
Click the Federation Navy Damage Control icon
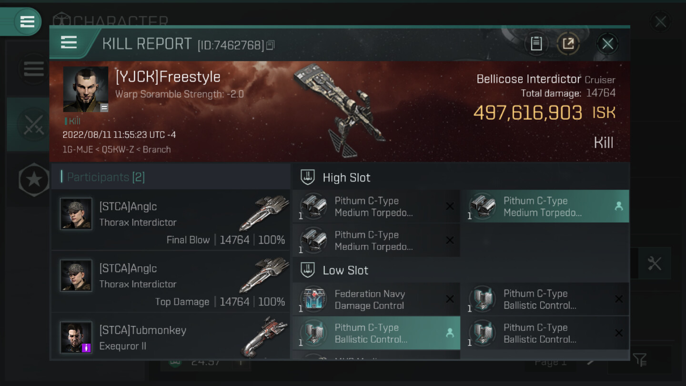[313, 299]
